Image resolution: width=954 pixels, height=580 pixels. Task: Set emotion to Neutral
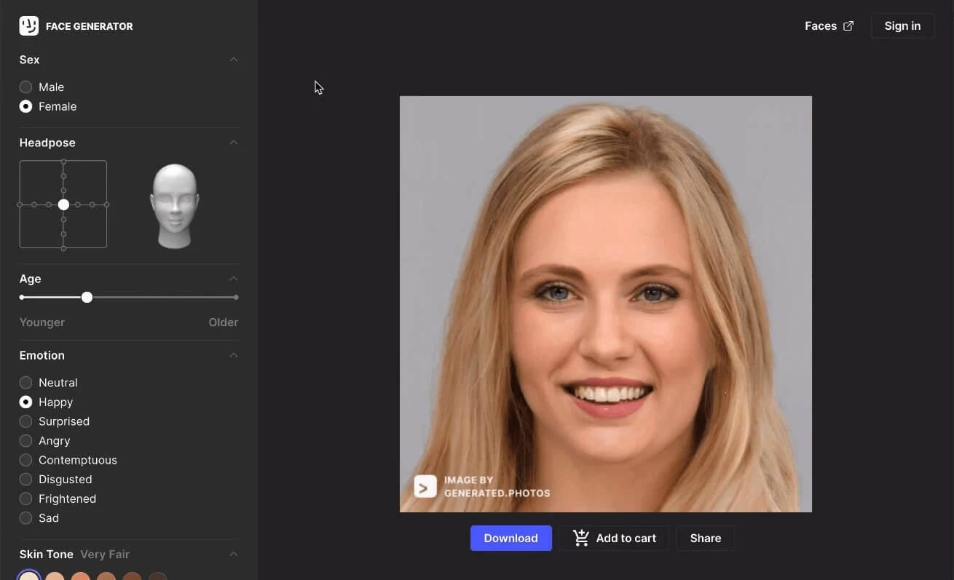(26, 382)
